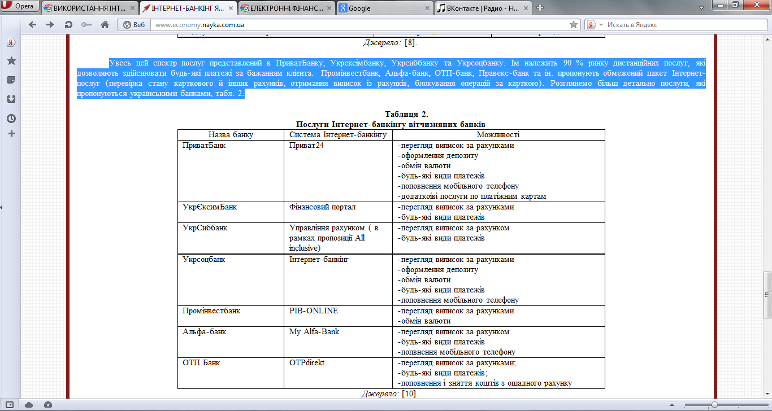
Task: Select the ІНТЕРНЕТ-БАНКІНГ Я... tab
Action: [188, 8]
